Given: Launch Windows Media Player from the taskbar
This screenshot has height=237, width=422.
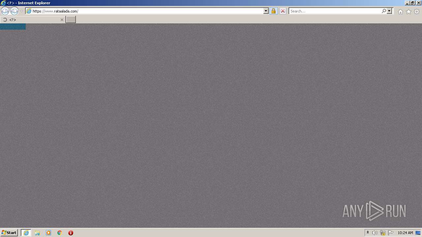Looking at the screenshot, I should [48, 233].
